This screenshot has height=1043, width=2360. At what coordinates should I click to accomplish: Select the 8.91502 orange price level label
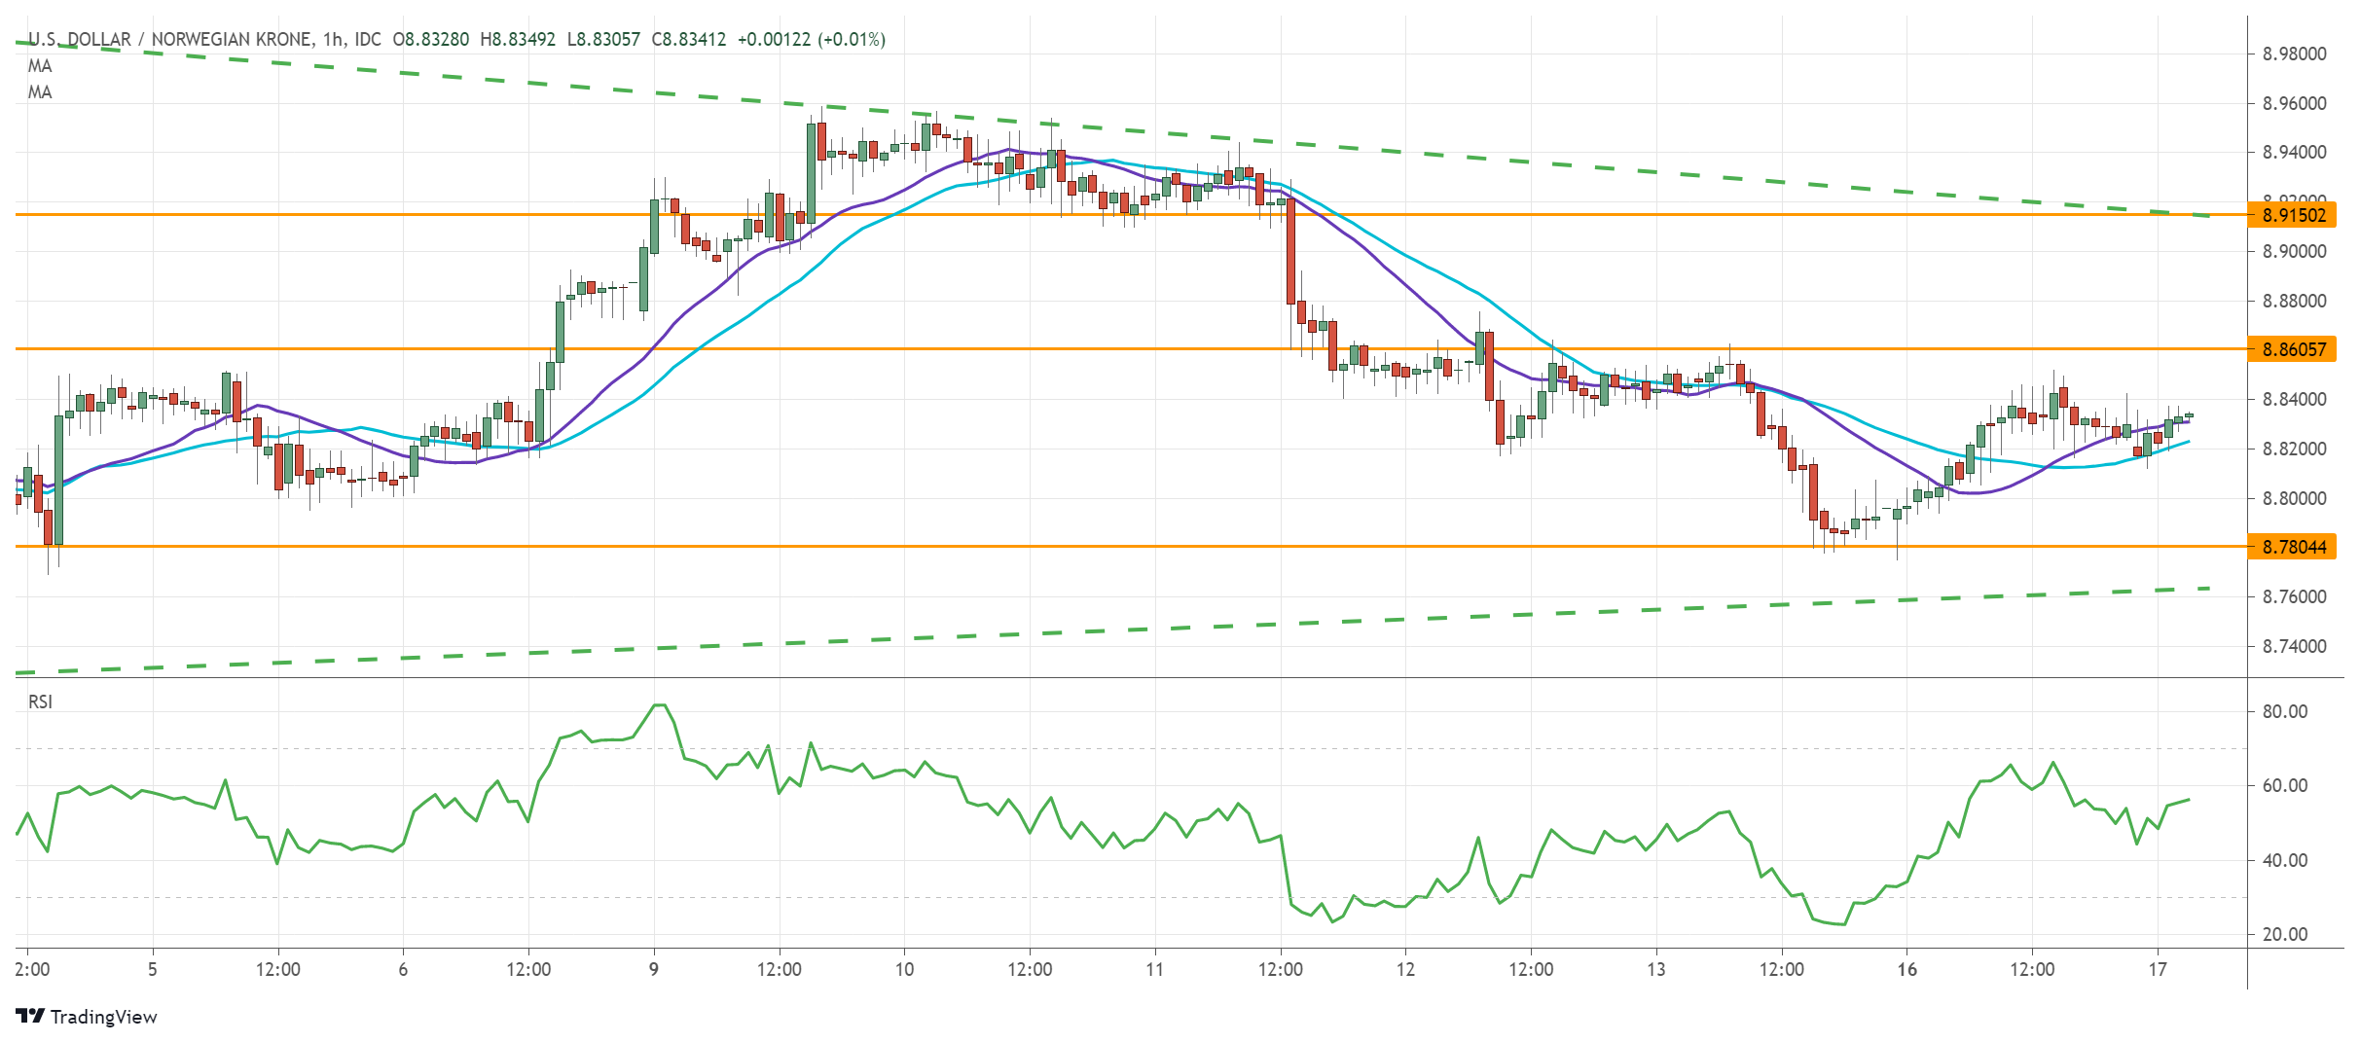(x=2305, y=217)
